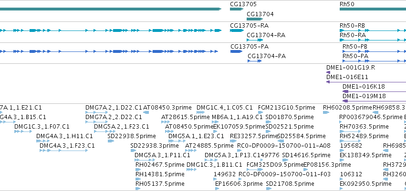Click RC0-DP0009-150700-011-F03 feature
Viewport: 406px width, 191px height.
(240, 180)
